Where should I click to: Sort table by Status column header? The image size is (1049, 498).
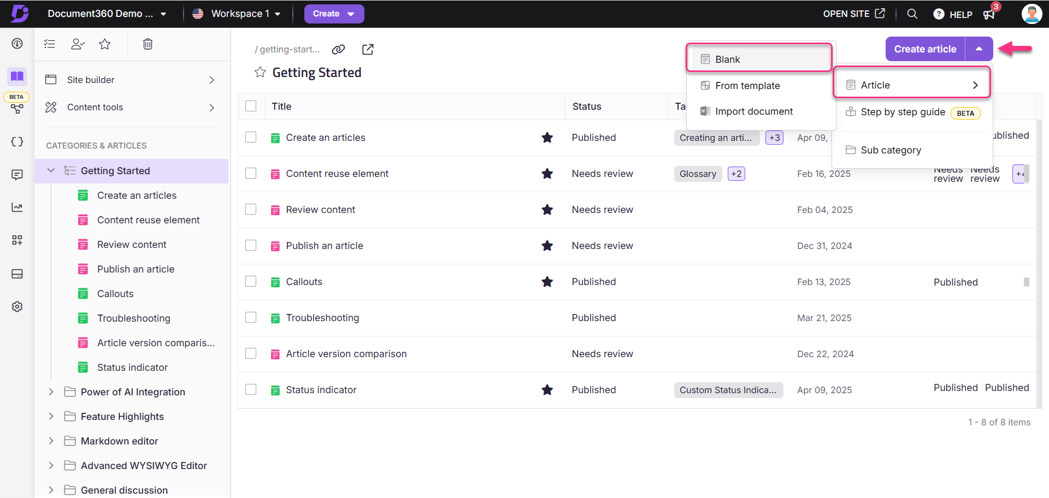[587, 106]
